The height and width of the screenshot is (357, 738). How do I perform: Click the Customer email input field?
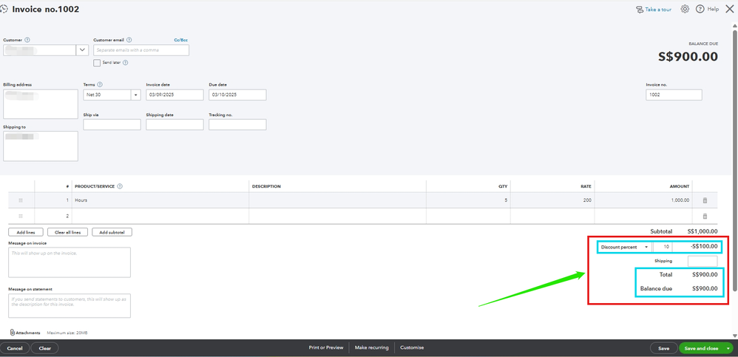pos(141,50)
